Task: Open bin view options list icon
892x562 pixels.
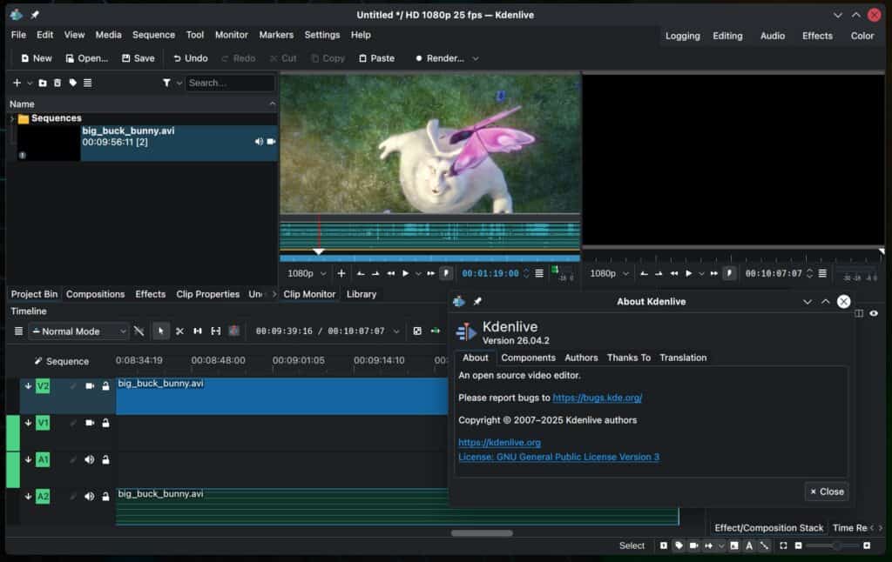Action: click(88, 83)
